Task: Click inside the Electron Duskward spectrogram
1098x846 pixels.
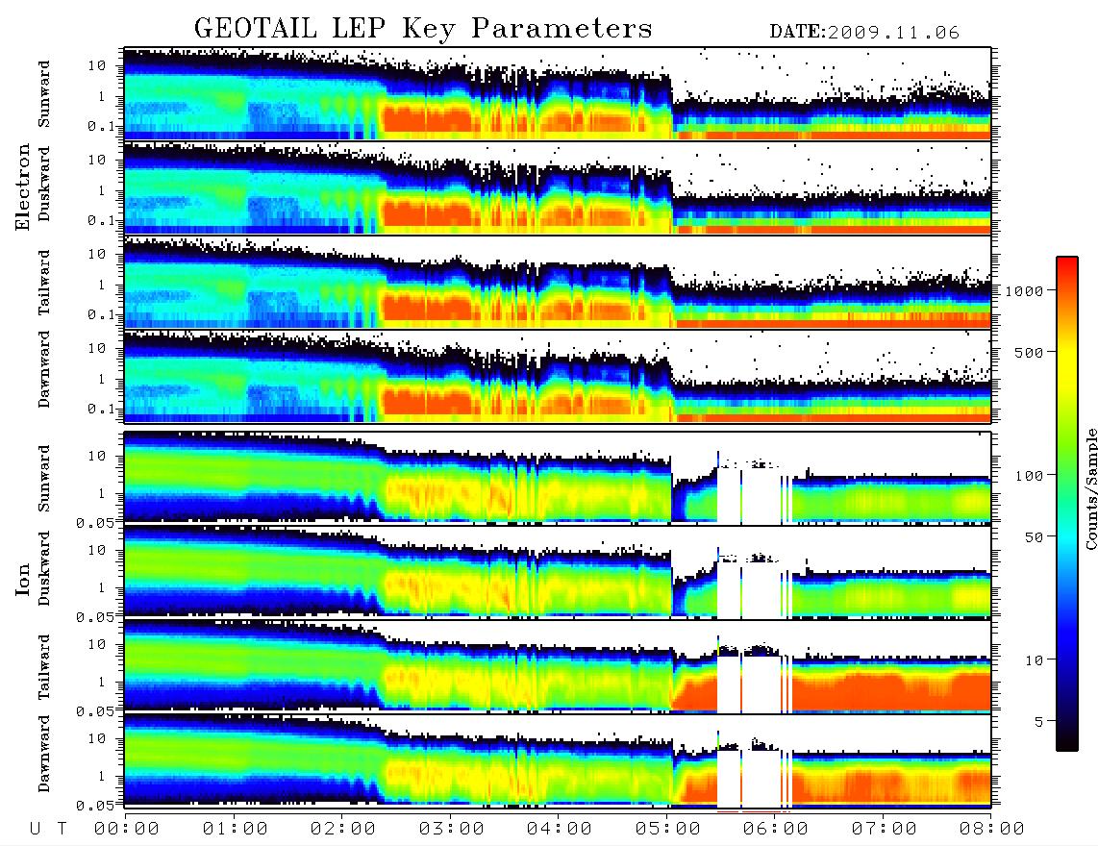Action: click(558, 187)
